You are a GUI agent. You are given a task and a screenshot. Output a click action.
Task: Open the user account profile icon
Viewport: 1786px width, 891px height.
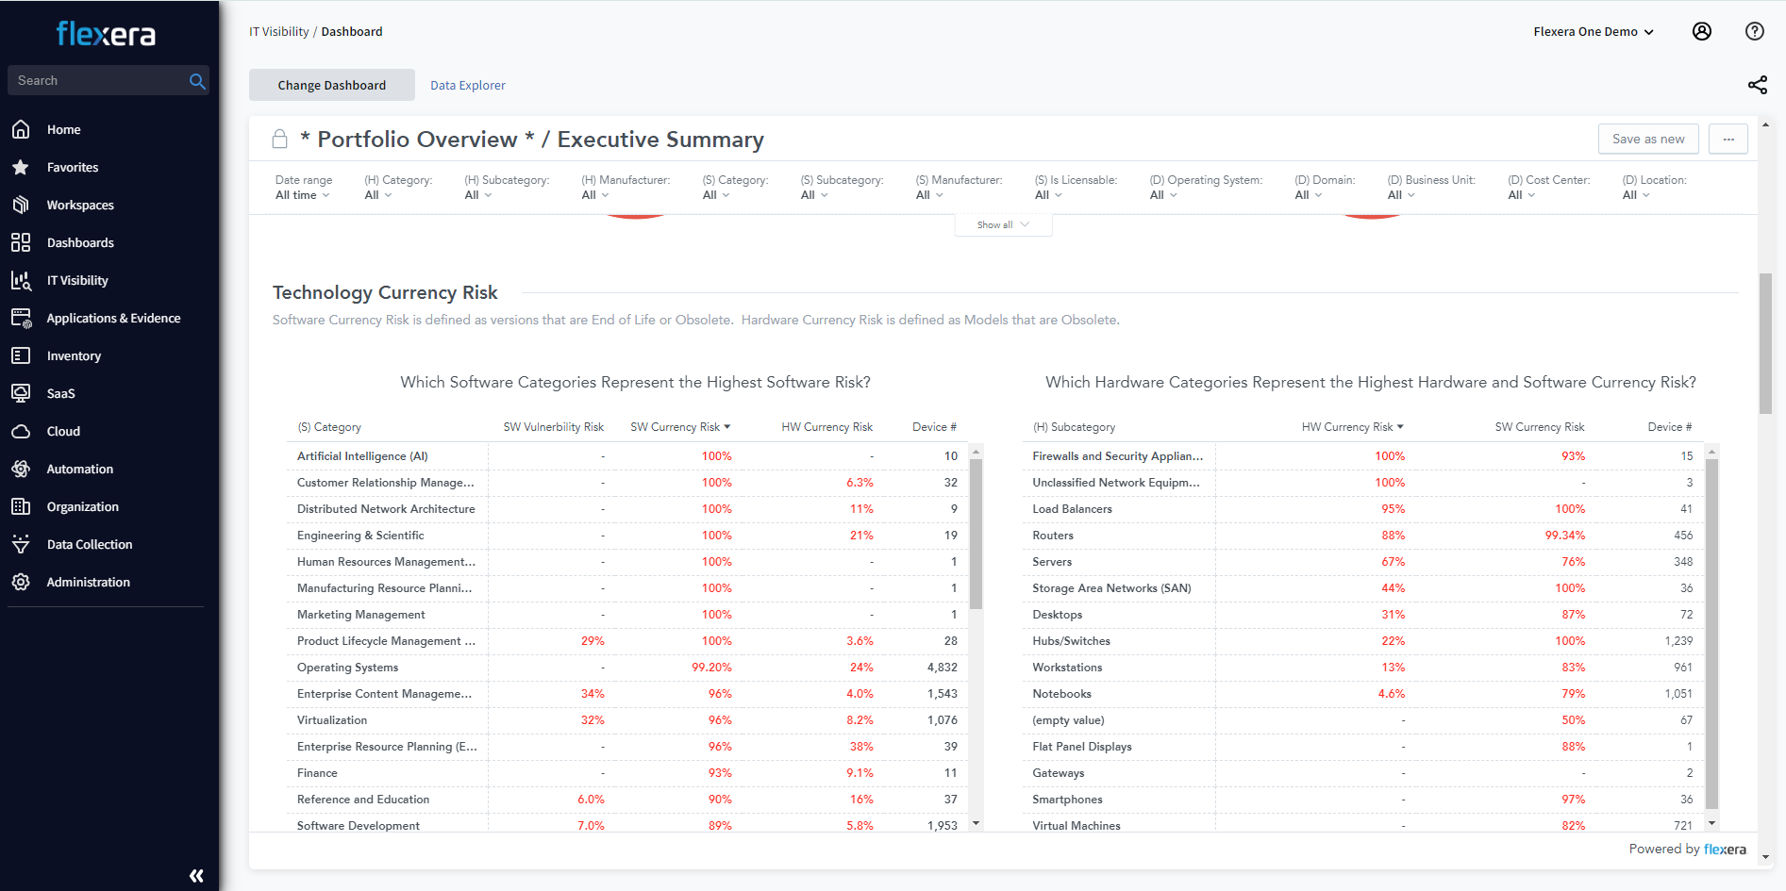tap(1701, 31)
